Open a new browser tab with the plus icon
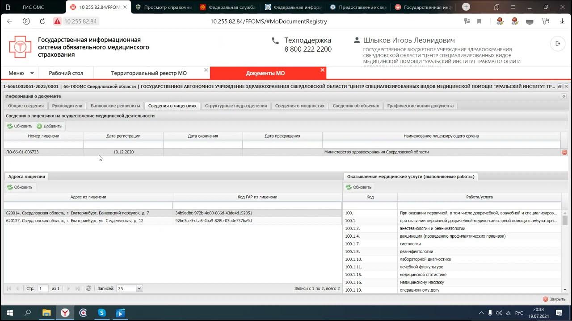The width and height of the screenshot is (572, 321). point(466,7)
